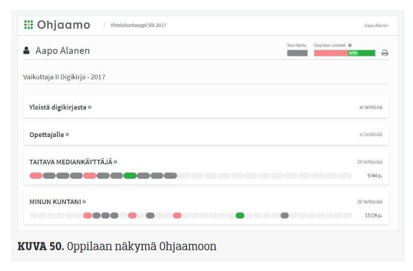Viewport: 413px width, 271px height.
Task: Click the Ohjaamo green grid logo
Action: pyautogui.click(x=28, y=25)
